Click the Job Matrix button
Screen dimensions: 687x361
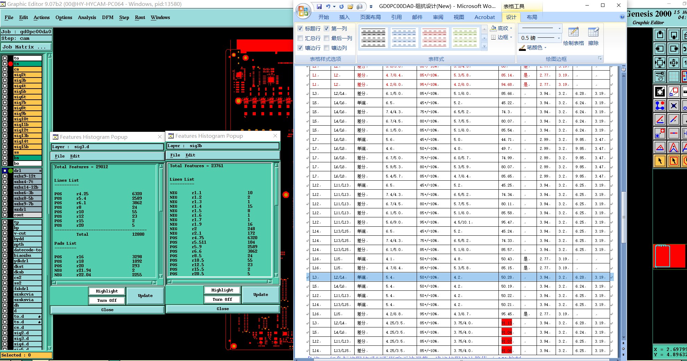click(x=26, y=47)
